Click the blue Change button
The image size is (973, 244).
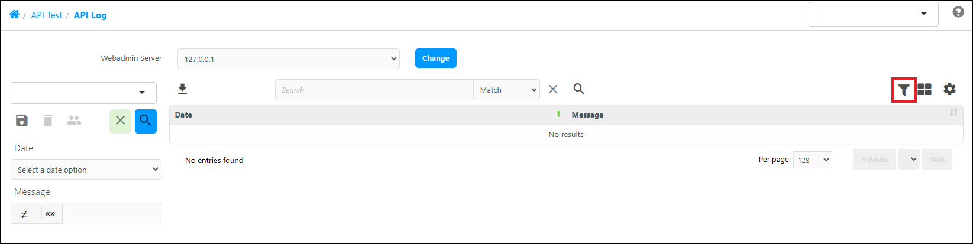(x=436, y=58)
